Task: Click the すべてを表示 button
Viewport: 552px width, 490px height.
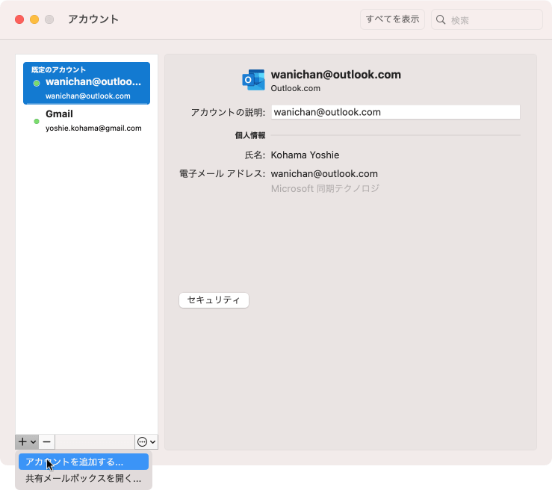Action: (x=392, y=19)
